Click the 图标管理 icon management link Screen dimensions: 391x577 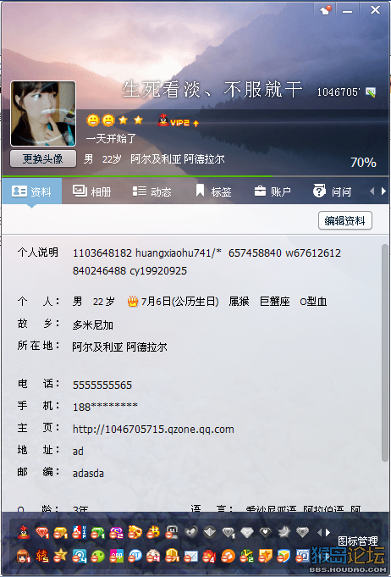pos(357,541)
